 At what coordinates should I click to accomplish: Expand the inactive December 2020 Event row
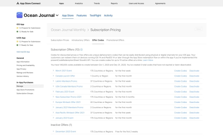pyautogui.click(x=53, y=131)
